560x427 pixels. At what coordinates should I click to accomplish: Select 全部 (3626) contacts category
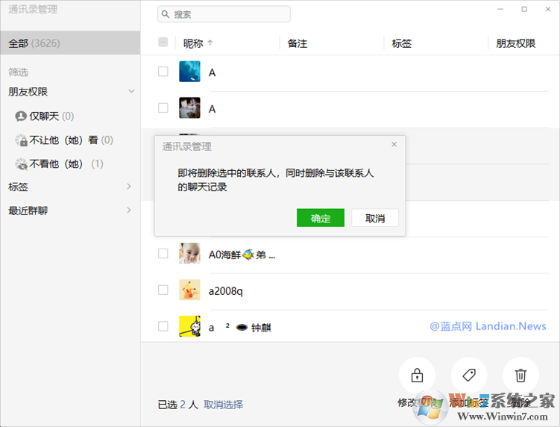pyautogui.click(x=70, y=43)
